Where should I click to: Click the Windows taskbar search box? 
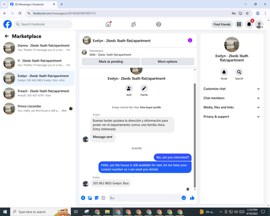(40, 212)
